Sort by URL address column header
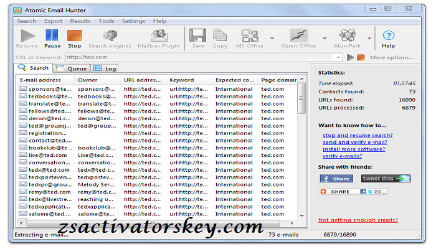Image resolution: width=436 pixels, height=249 pixels. [143, 80]
